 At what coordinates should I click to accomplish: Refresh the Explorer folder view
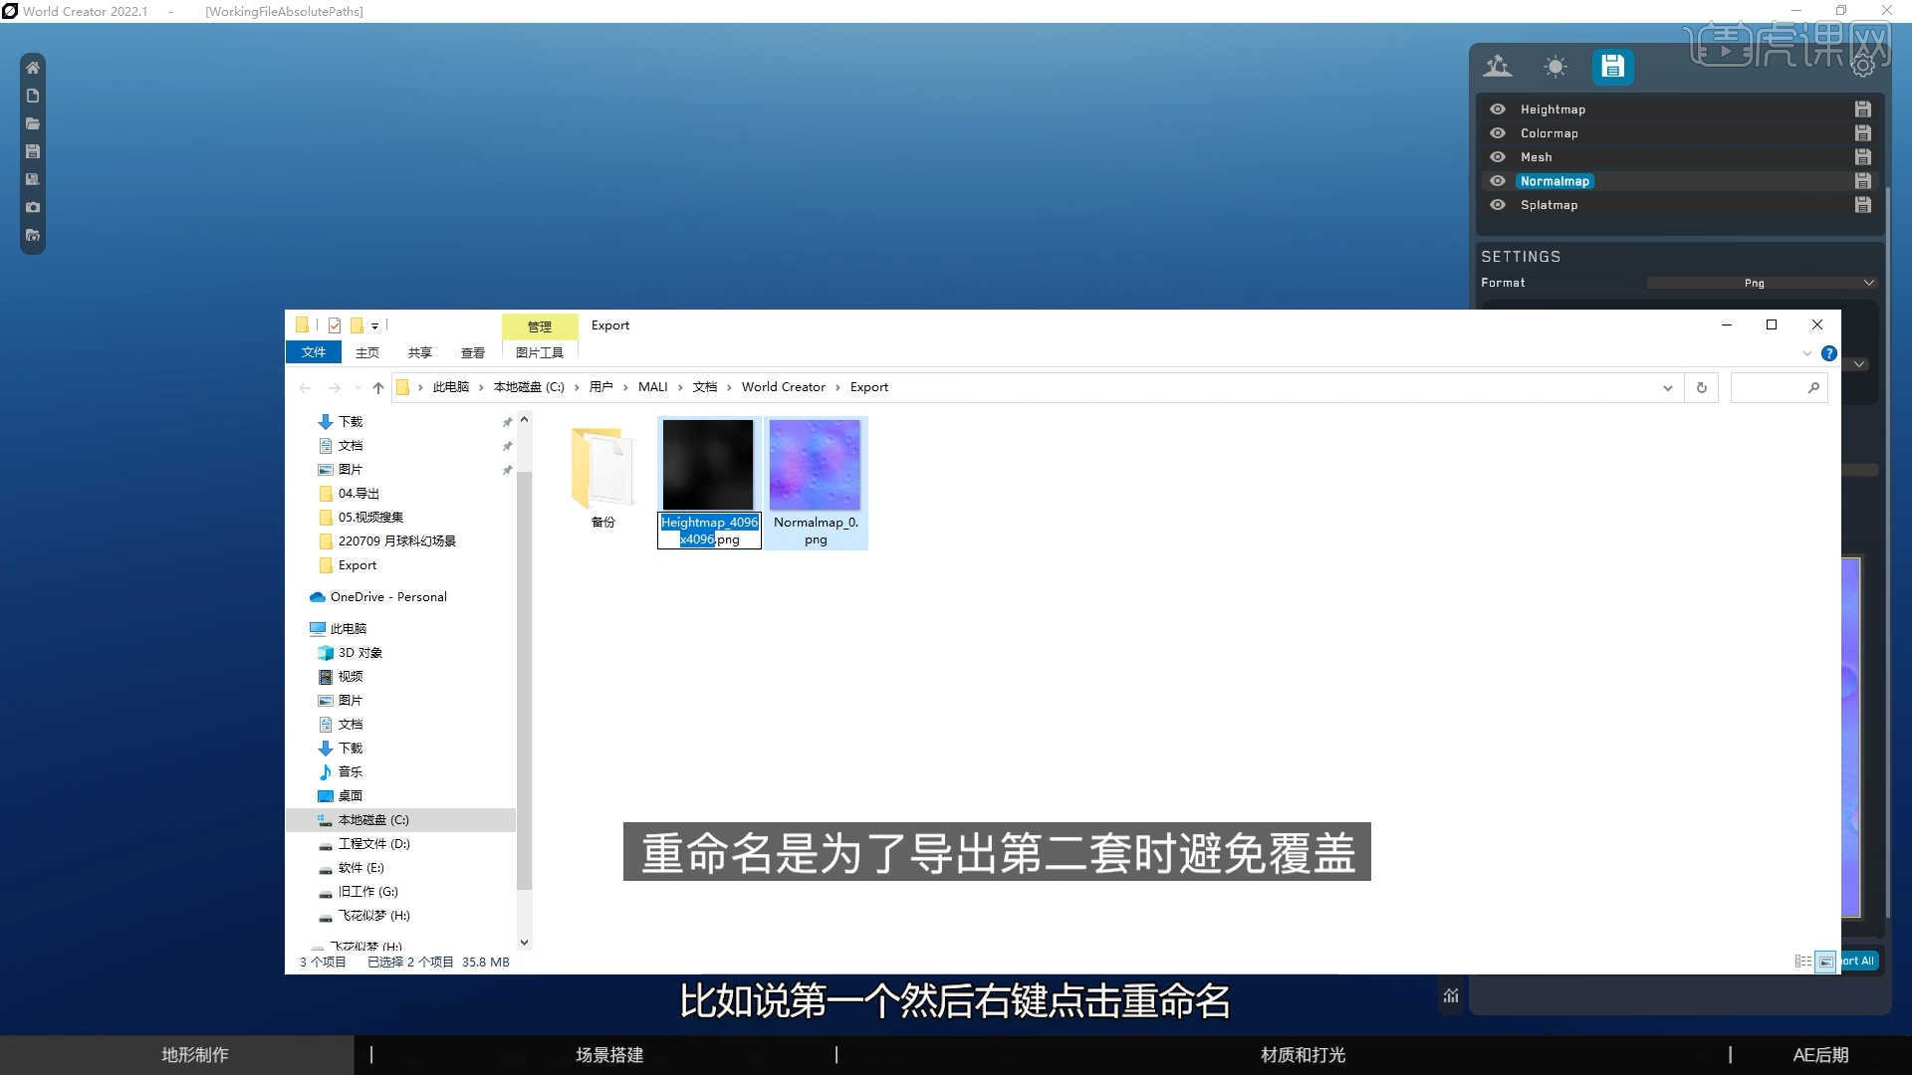(1702, 388)
